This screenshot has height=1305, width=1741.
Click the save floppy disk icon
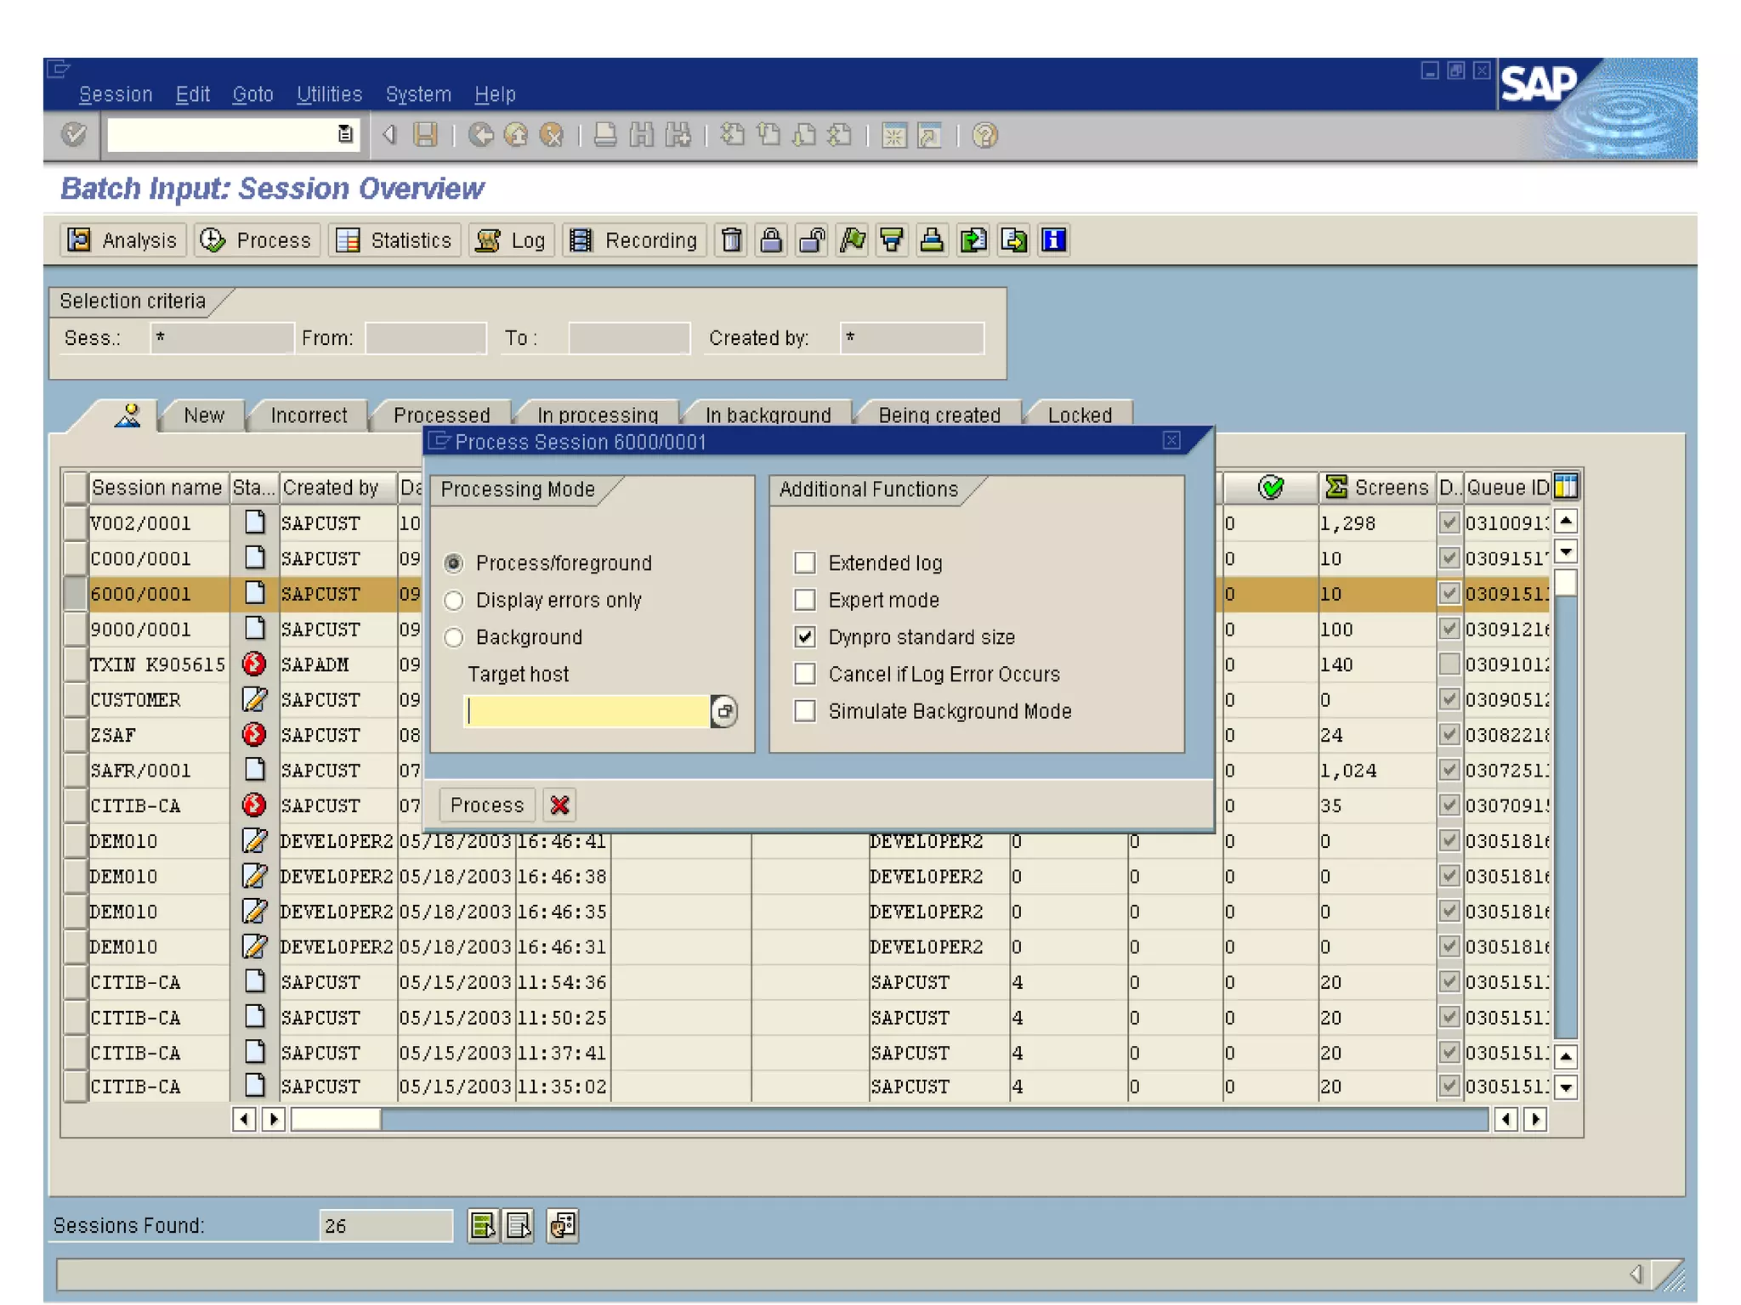[x=425, y=135]
